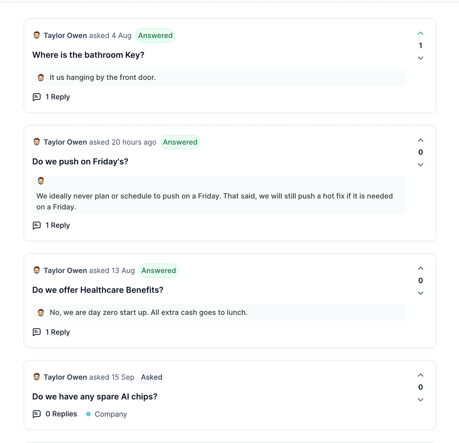This screenshot has width=459, height=443.
Task: Select the blue Company tag dot
Action: tap(88, 414)
